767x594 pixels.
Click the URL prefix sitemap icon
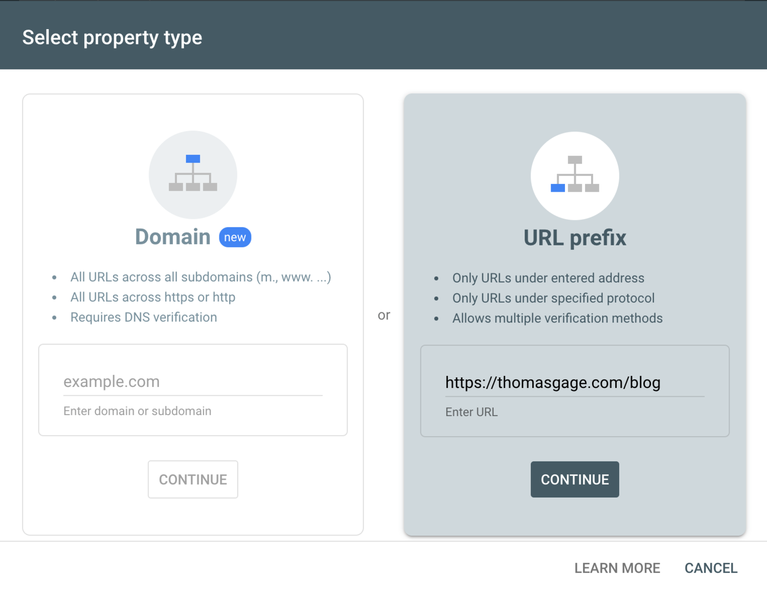point(575,175)
